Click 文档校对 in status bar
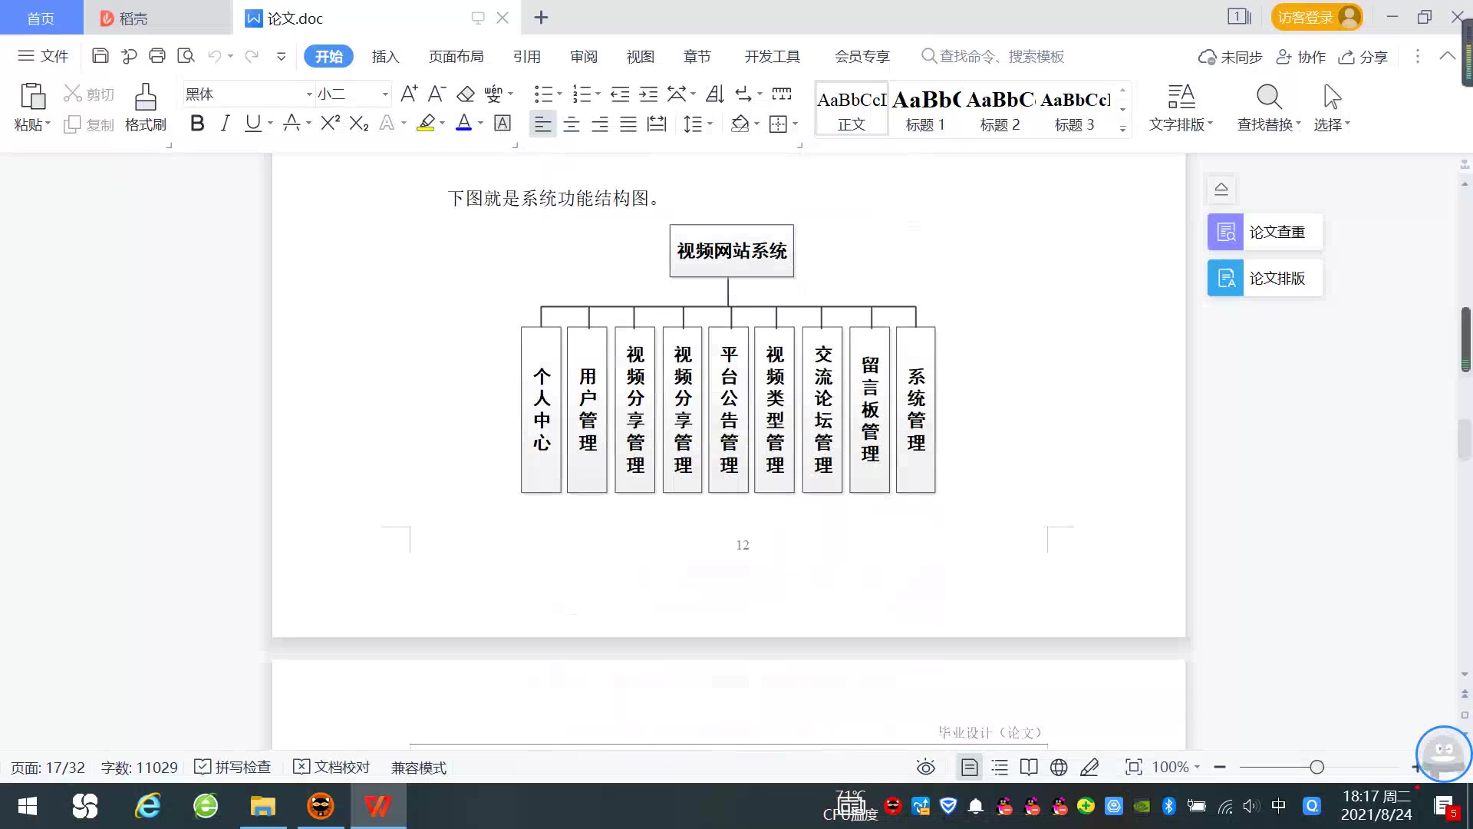The width and height of the screenshot is (1473, 829). pos(331,767)
